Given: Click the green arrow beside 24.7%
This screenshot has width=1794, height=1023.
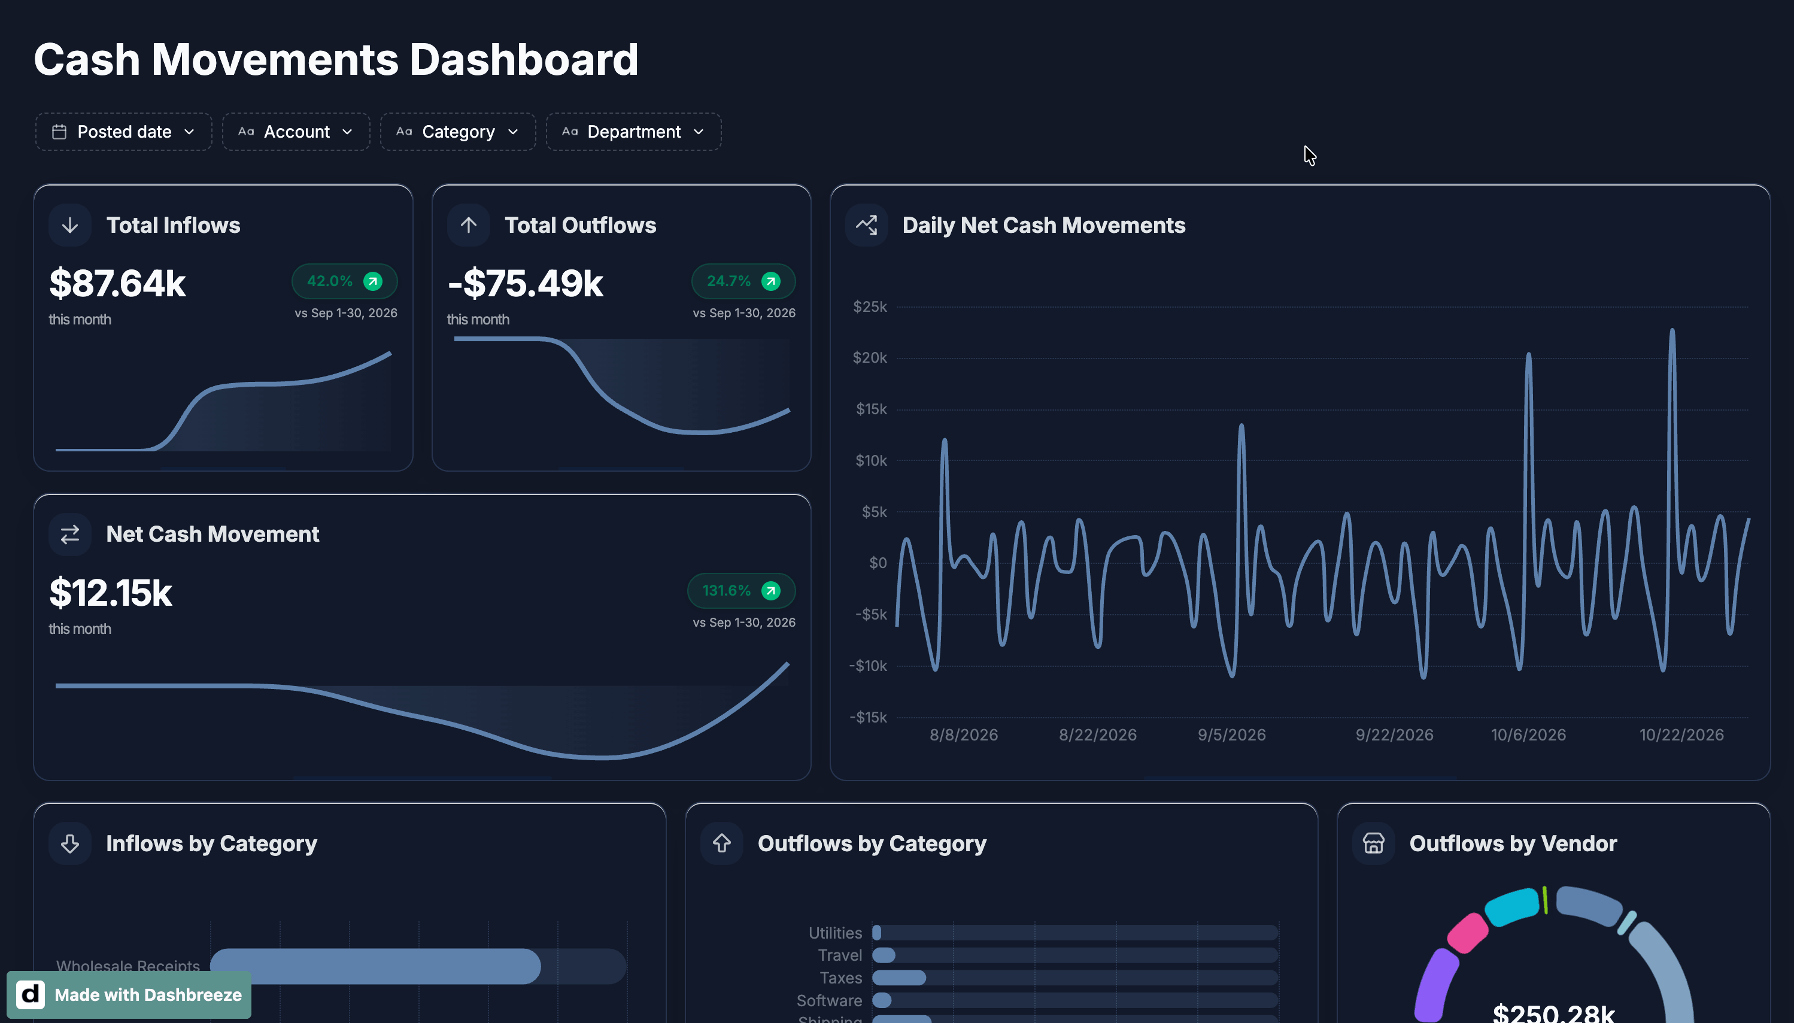Looking at the screenshot, I should point(770,282).
